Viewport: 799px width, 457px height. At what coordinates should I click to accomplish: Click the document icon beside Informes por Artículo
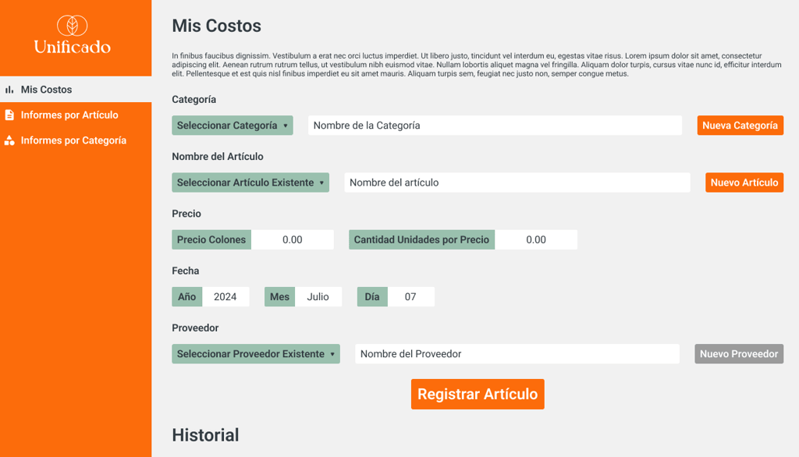point(9,115)
